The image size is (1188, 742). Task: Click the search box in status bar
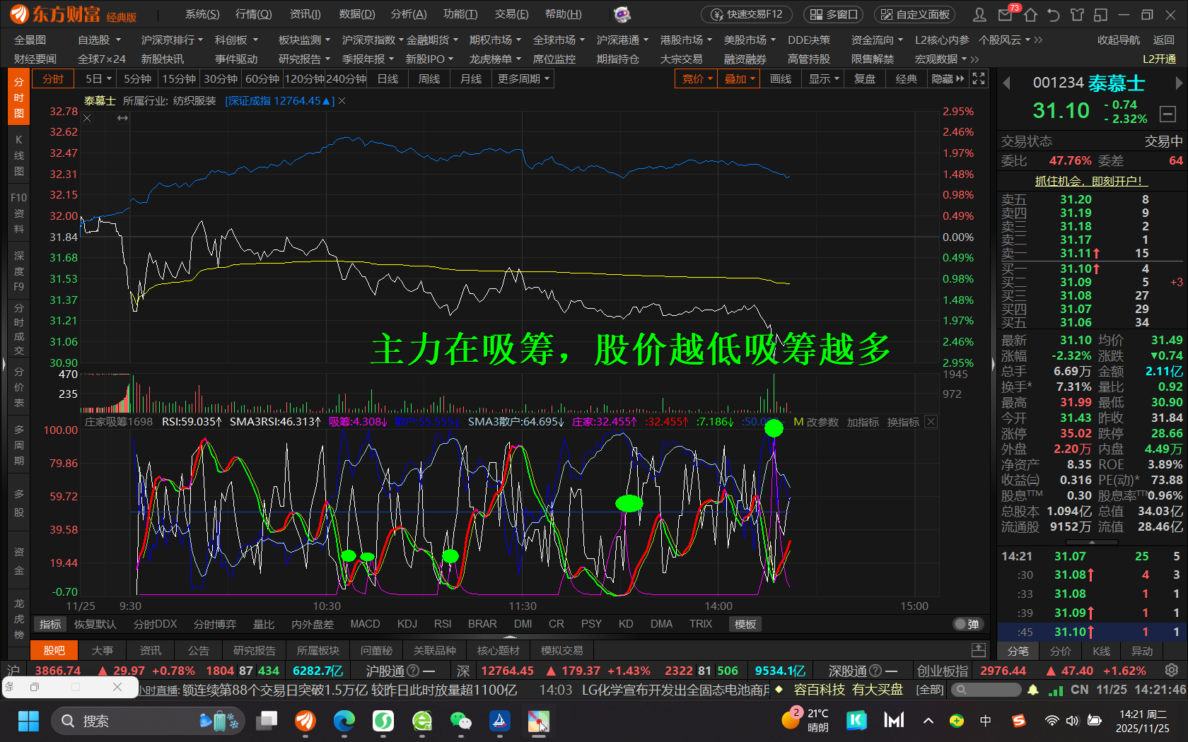[x=988, y=690]
